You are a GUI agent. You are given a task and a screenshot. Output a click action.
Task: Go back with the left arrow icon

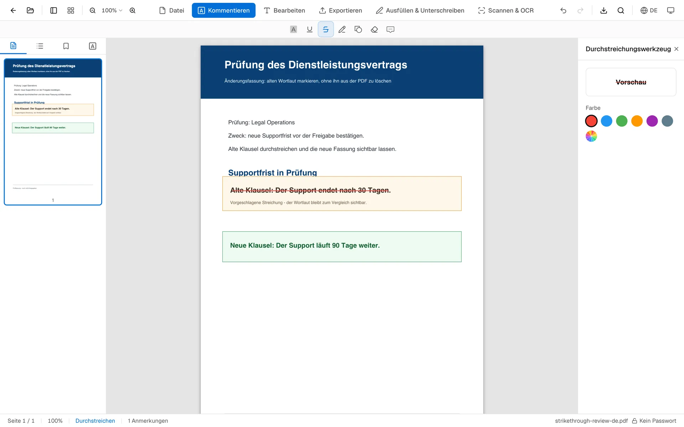[x=13, y=10]
